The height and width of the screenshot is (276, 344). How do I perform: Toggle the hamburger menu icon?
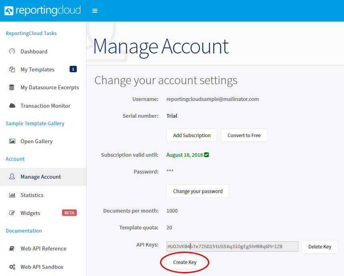[x=95, y=11]
